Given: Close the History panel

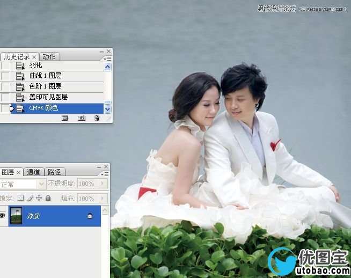Looking at the screenshot, I should tap(109, 52).
